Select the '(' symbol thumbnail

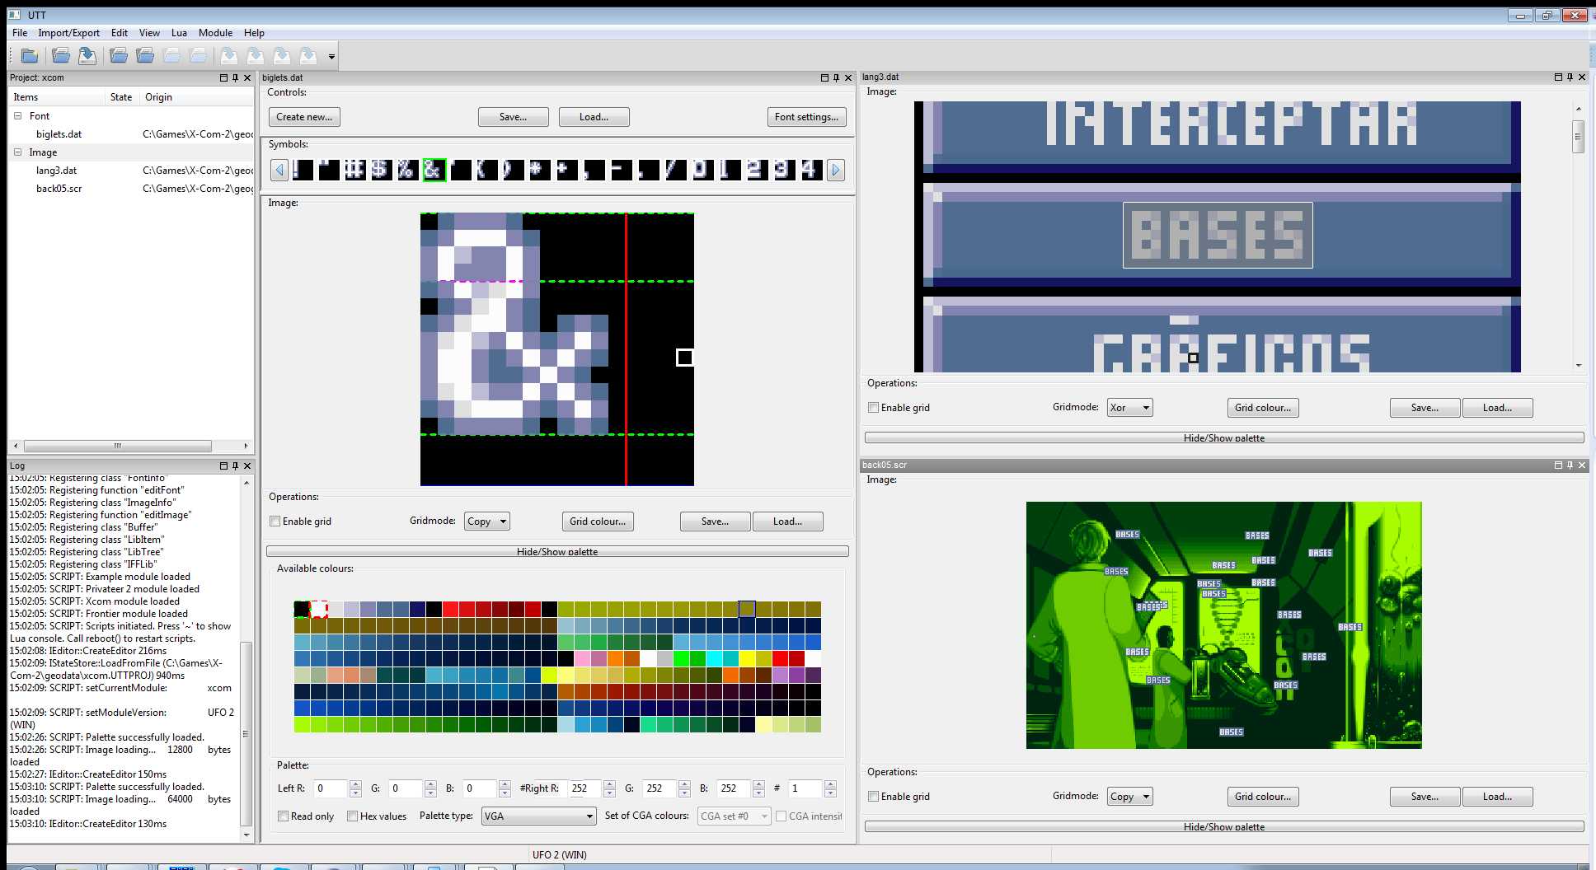point(487,170)
